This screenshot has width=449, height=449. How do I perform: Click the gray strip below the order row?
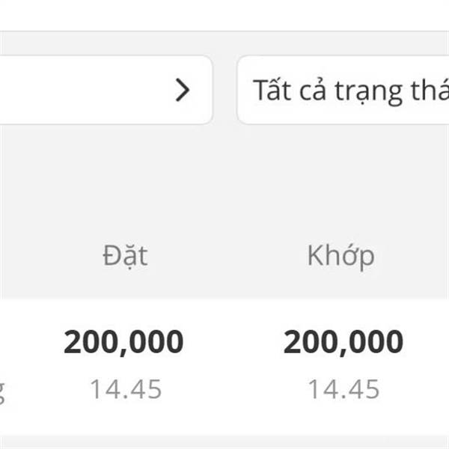pos(224,442)
